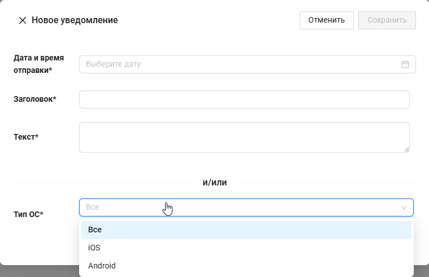Click the Тип ОС field label
Viewport: 429px width, 277px height.
click(x=28, y=214)
